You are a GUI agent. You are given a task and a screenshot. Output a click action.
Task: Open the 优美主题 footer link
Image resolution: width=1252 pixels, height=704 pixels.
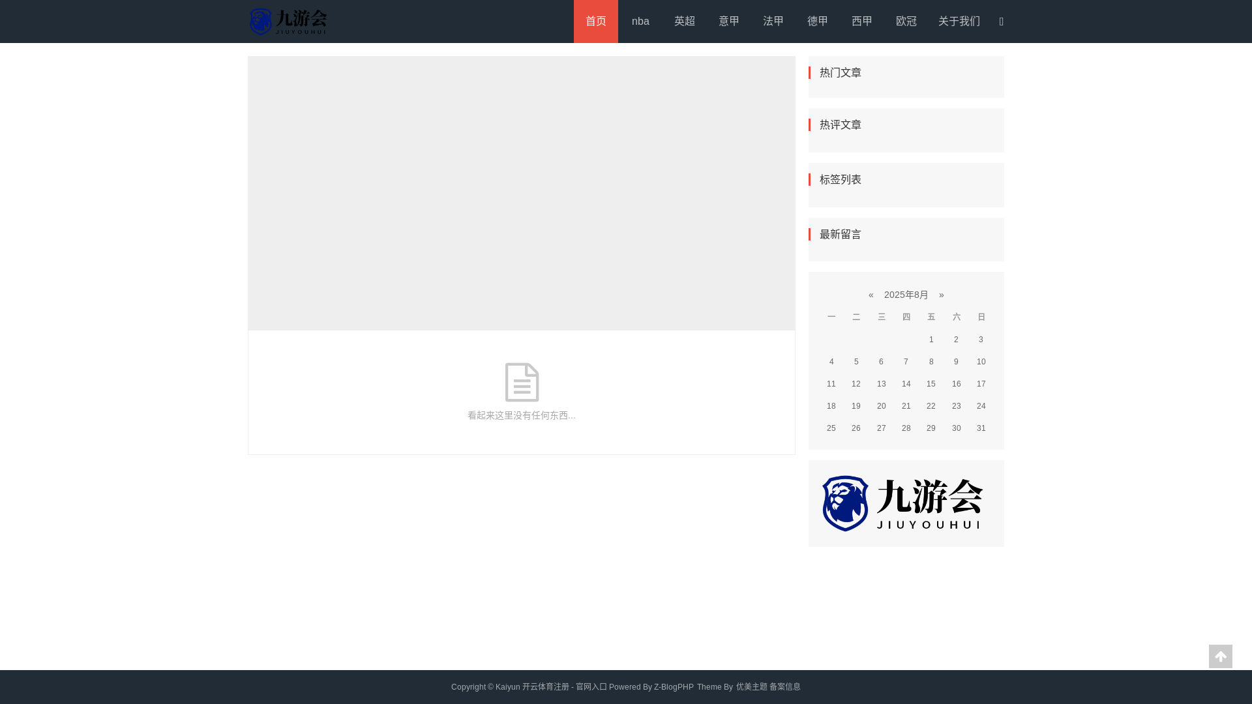pyautogui.click(x=752, y=687)
